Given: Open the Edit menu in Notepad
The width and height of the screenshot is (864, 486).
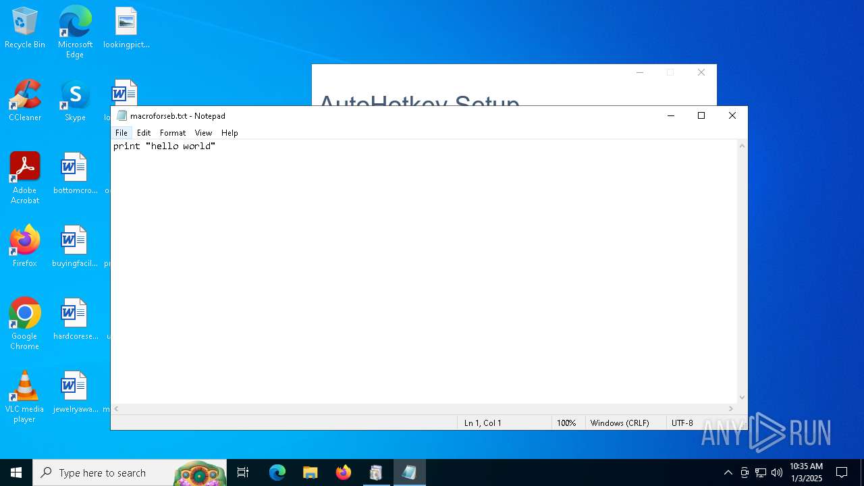Looking at the screenshot, I should point(144,133).
